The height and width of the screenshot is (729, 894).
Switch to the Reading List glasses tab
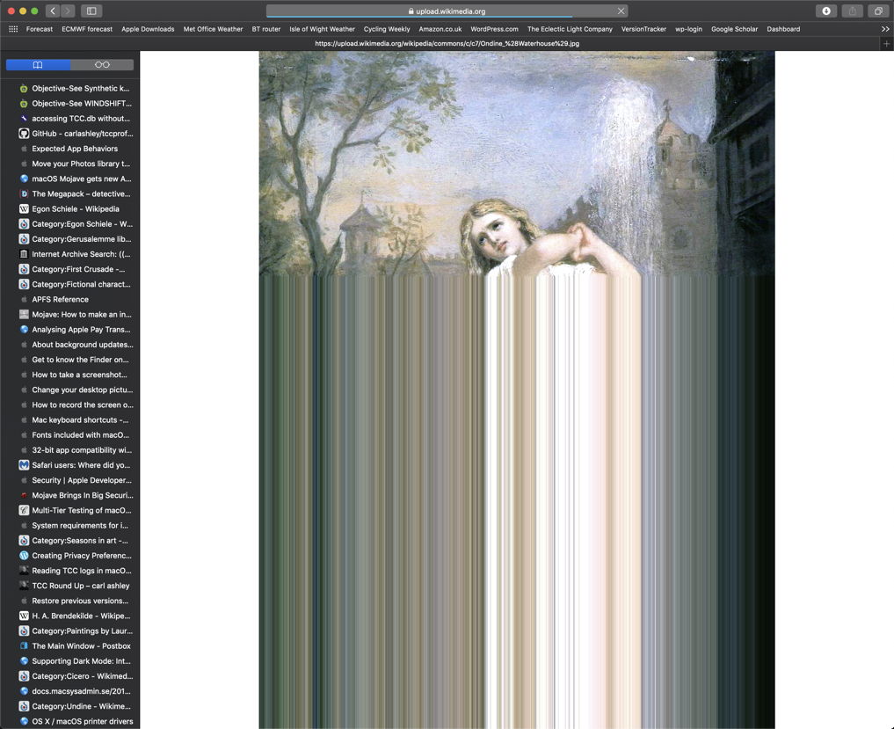[x=102, y=65]
